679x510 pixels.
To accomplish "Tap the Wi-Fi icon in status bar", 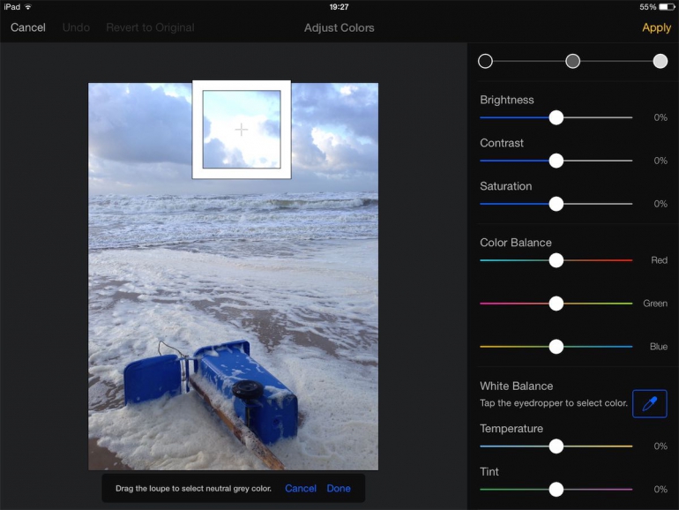I will pos(28,7).
